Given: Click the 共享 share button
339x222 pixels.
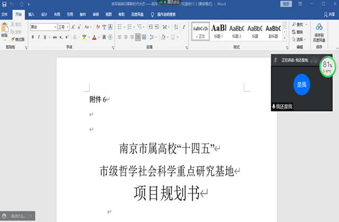Looking at the screenshot, I should point(329,14).
